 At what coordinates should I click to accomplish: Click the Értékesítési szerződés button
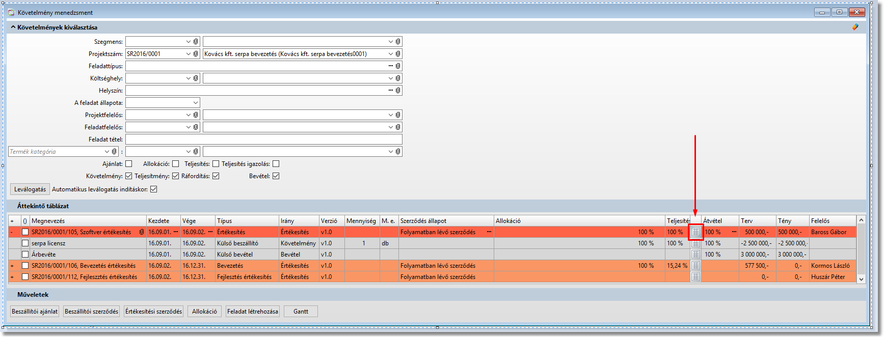(154, 312)
